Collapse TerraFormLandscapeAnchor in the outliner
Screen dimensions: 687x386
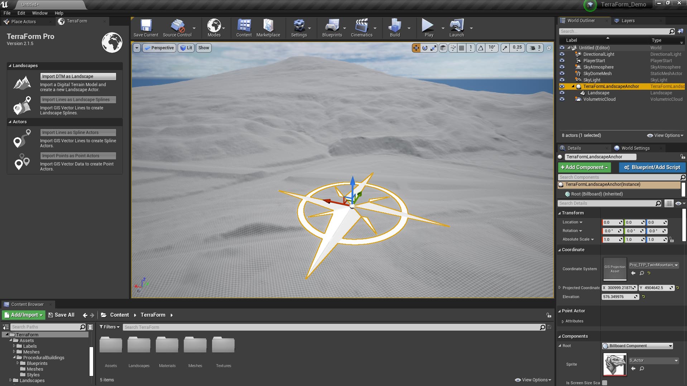click(x=573, y=86)
